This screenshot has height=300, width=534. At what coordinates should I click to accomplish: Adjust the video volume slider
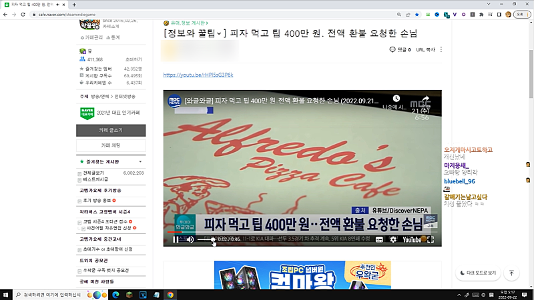click(206, 239)
